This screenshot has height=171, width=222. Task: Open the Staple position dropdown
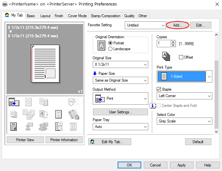pyautogui.click(x=185, y=96)
